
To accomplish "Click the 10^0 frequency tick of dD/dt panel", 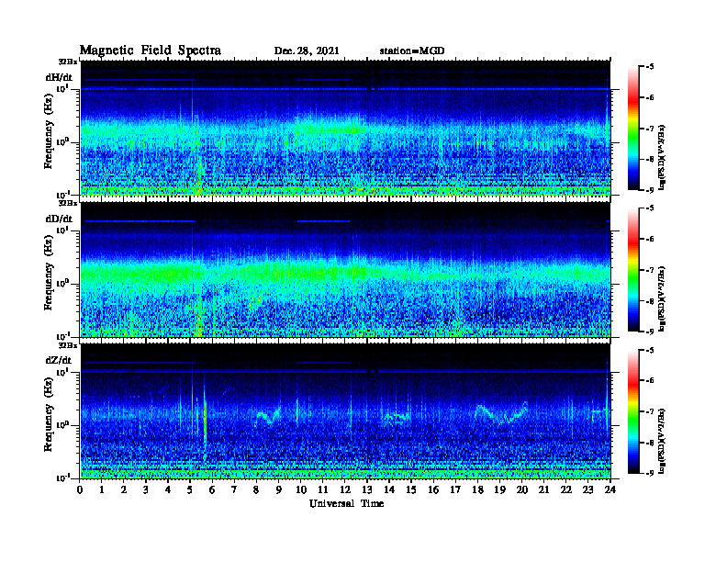I will point(63,284).
